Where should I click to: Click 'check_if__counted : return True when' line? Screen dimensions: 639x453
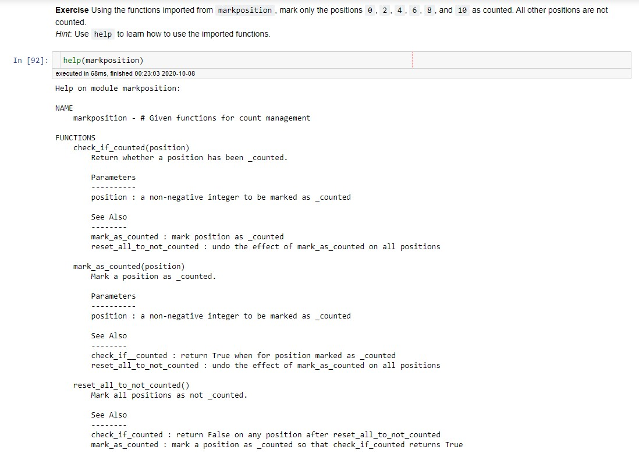click(x=243, y=356)
